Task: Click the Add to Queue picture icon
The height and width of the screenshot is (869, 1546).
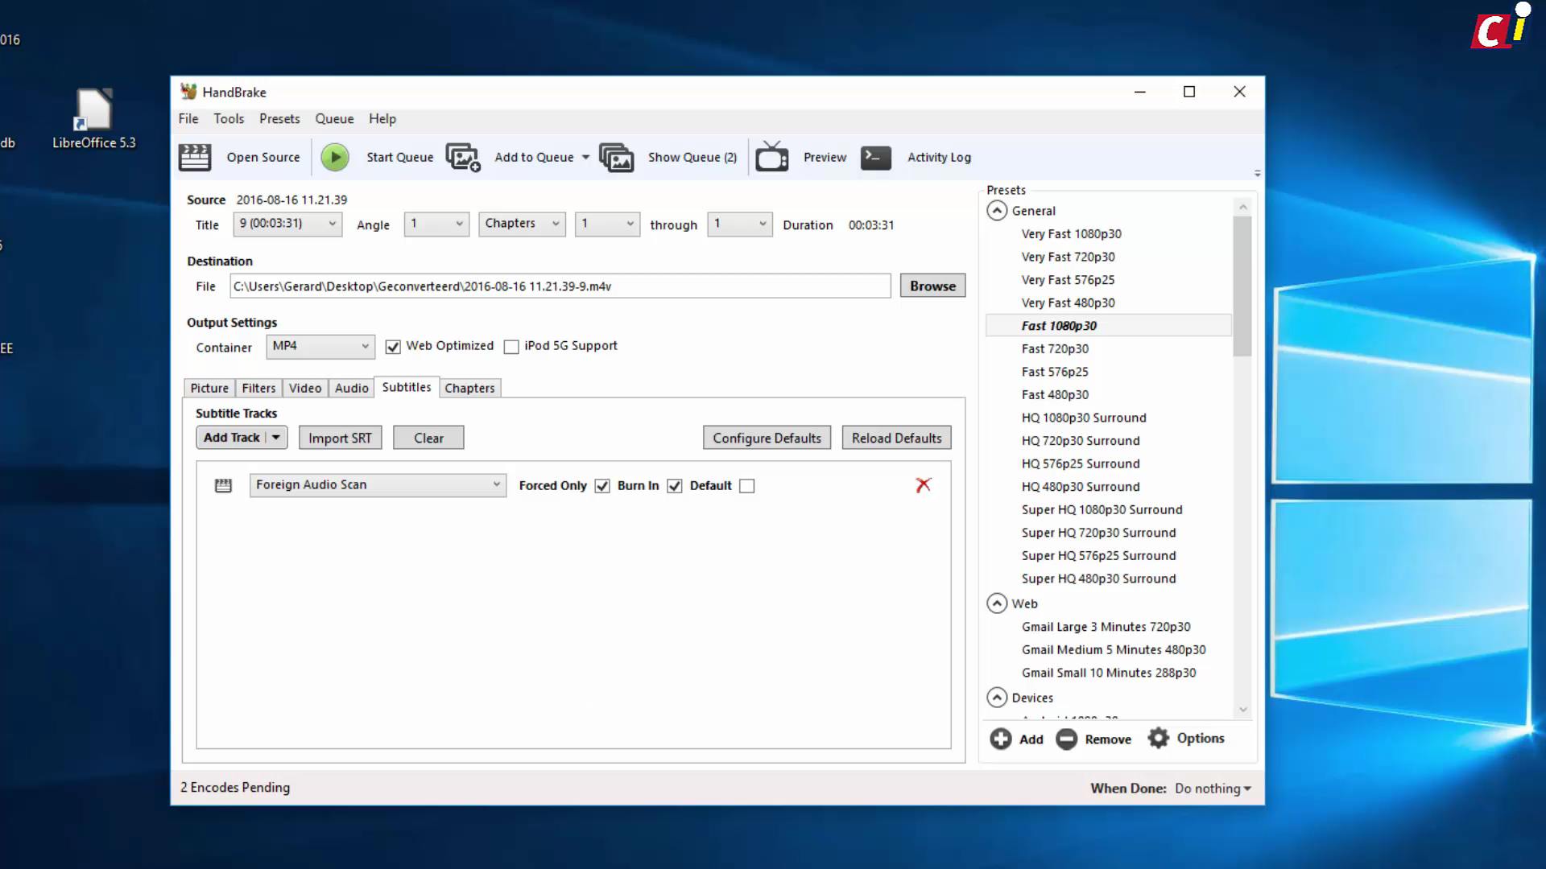Action: [463, 158]
